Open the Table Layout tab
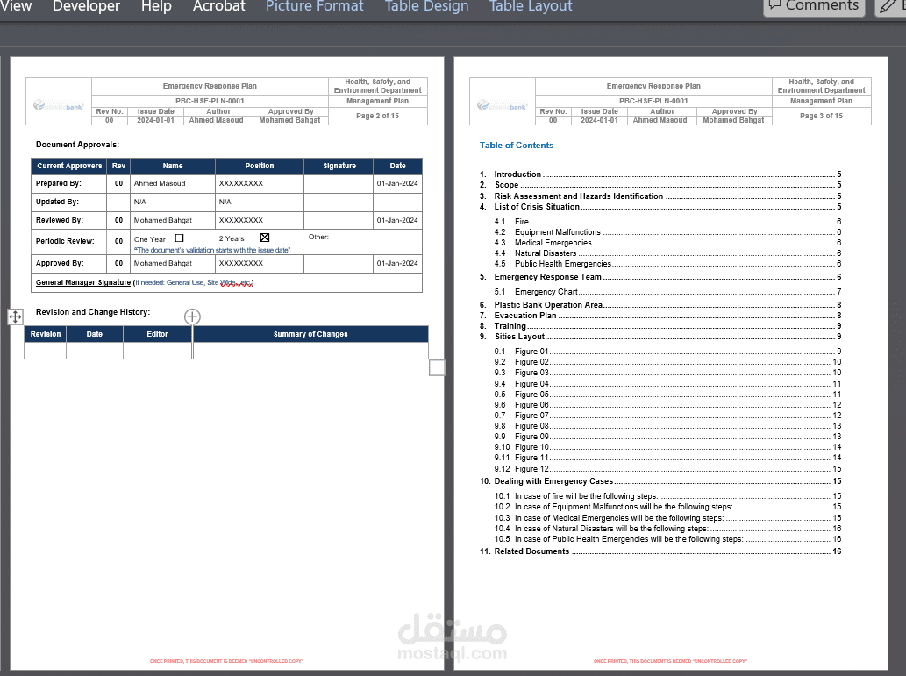Image resolution: width=906 pixels, height=676 pixels. tap(531, 6)
